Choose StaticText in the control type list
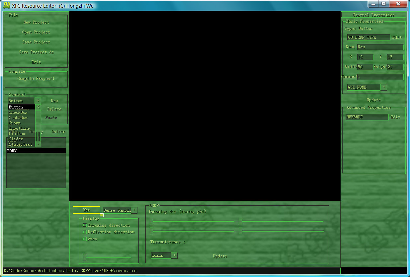410x277 pixels. (x=21, y=144)
